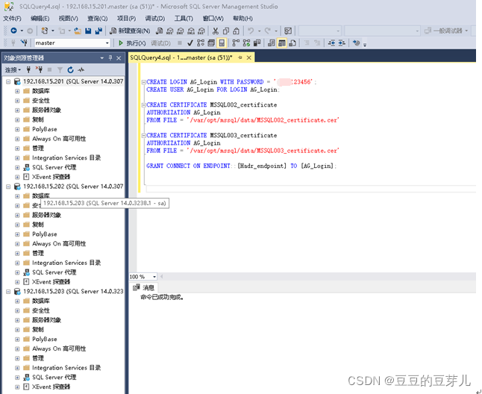Screen dimensions: 482x394
Task: Click the new project icon
Action: click(45, 31)
